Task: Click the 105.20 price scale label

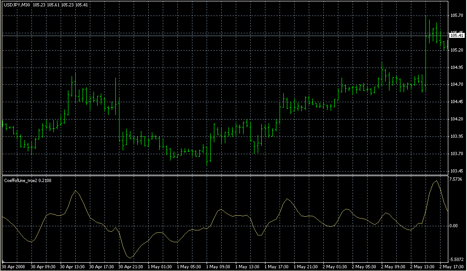Action: click(x=457, y=50)
